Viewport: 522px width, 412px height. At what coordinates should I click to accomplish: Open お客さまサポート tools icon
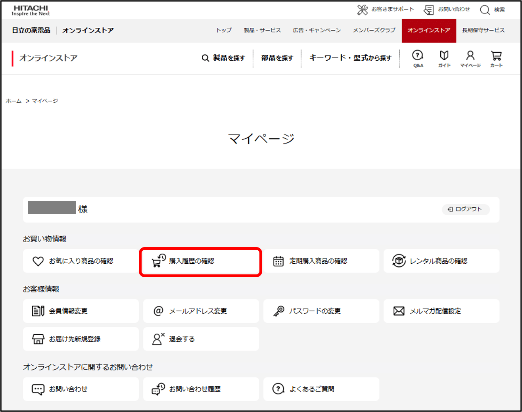[x=362, y=10]
